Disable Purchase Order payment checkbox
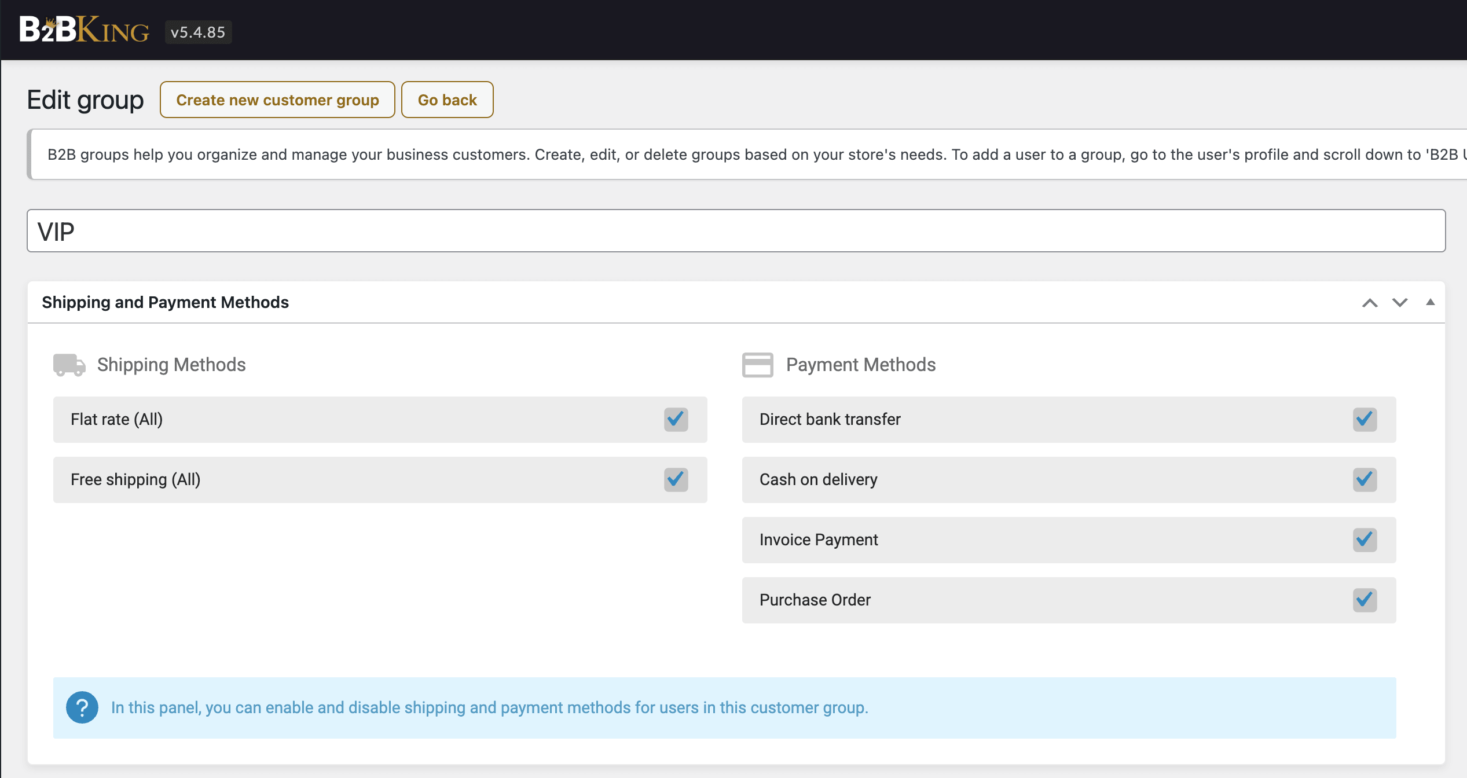 pos(1365,600)
